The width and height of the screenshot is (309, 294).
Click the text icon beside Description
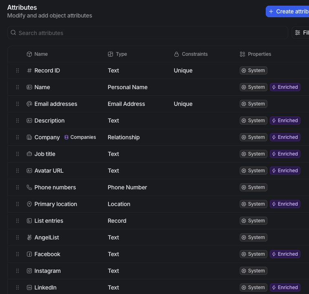point(29,121)
